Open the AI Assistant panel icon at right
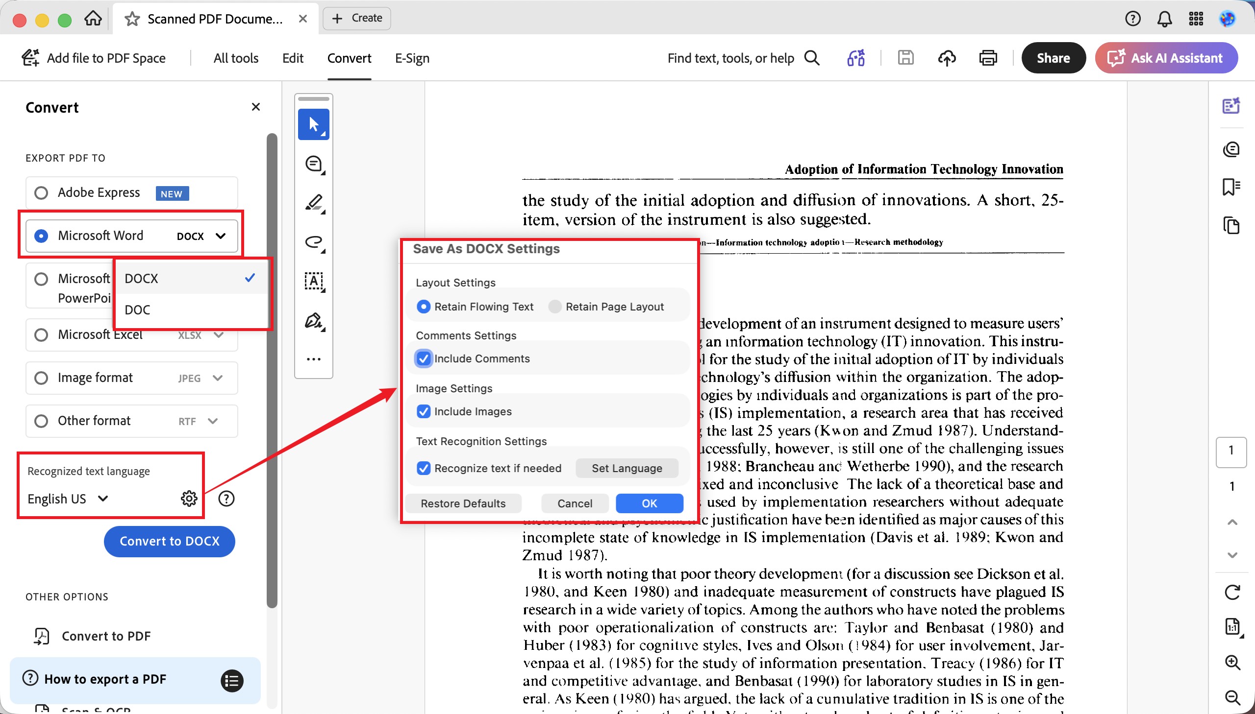1255x714 pixels. tap(1231, 105)
